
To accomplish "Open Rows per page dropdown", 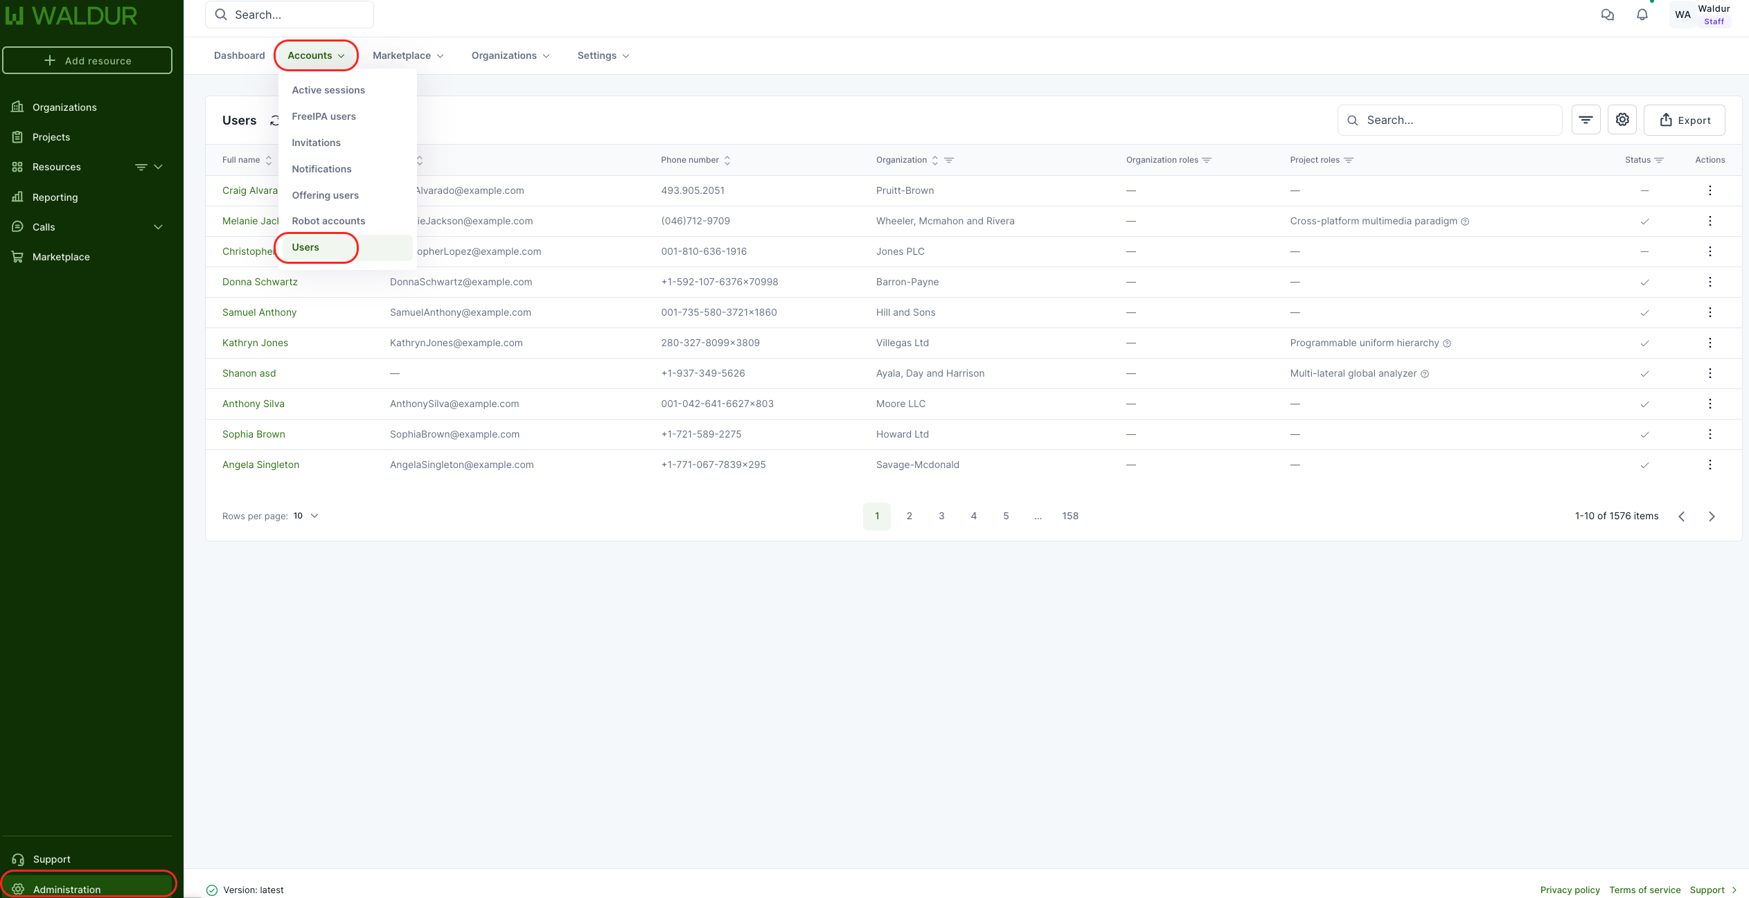I will point(305,516).
